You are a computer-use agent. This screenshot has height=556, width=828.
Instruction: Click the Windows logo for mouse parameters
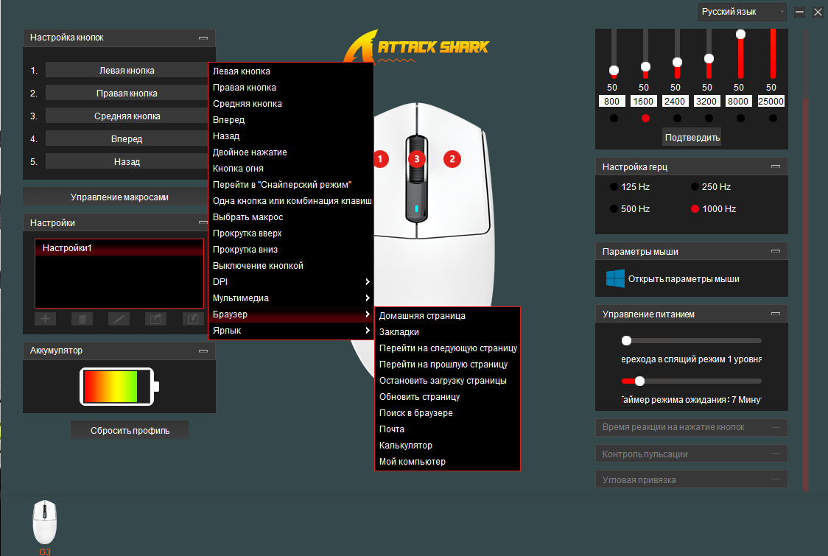point(615,278)
